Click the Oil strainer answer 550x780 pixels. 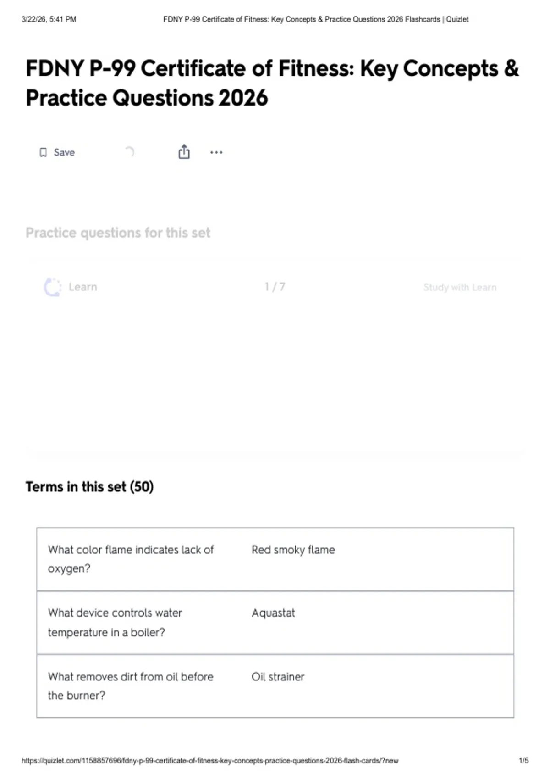[x=278, y=677]
